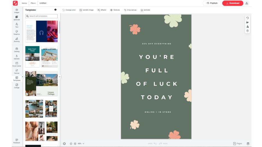The width and height of the screenshot is (262, 147).
Task: Open the settings gear at bottom
Action: 64,143
